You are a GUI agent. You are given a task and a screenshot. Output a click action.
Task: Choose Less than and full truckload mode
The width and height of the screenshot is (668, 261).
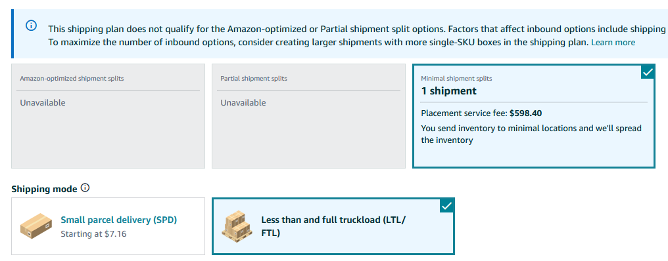pyautogui.click(x=333, y=226)
